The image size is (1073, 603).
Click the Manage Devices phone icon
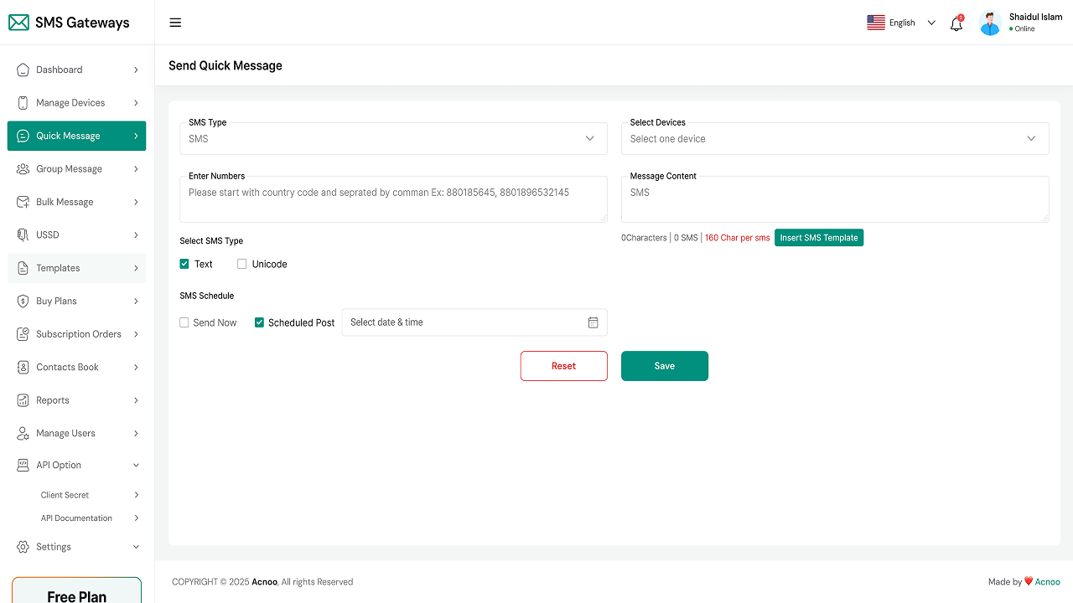23,103
